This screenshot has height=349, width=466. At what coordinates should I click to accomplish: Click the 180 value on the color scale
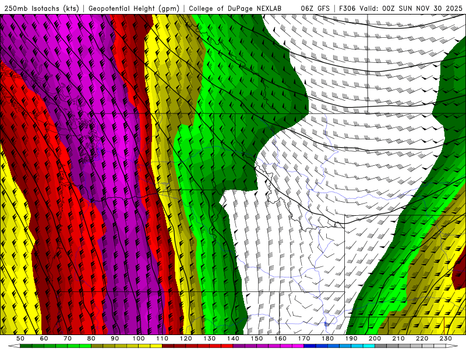(x=327, y=339)
